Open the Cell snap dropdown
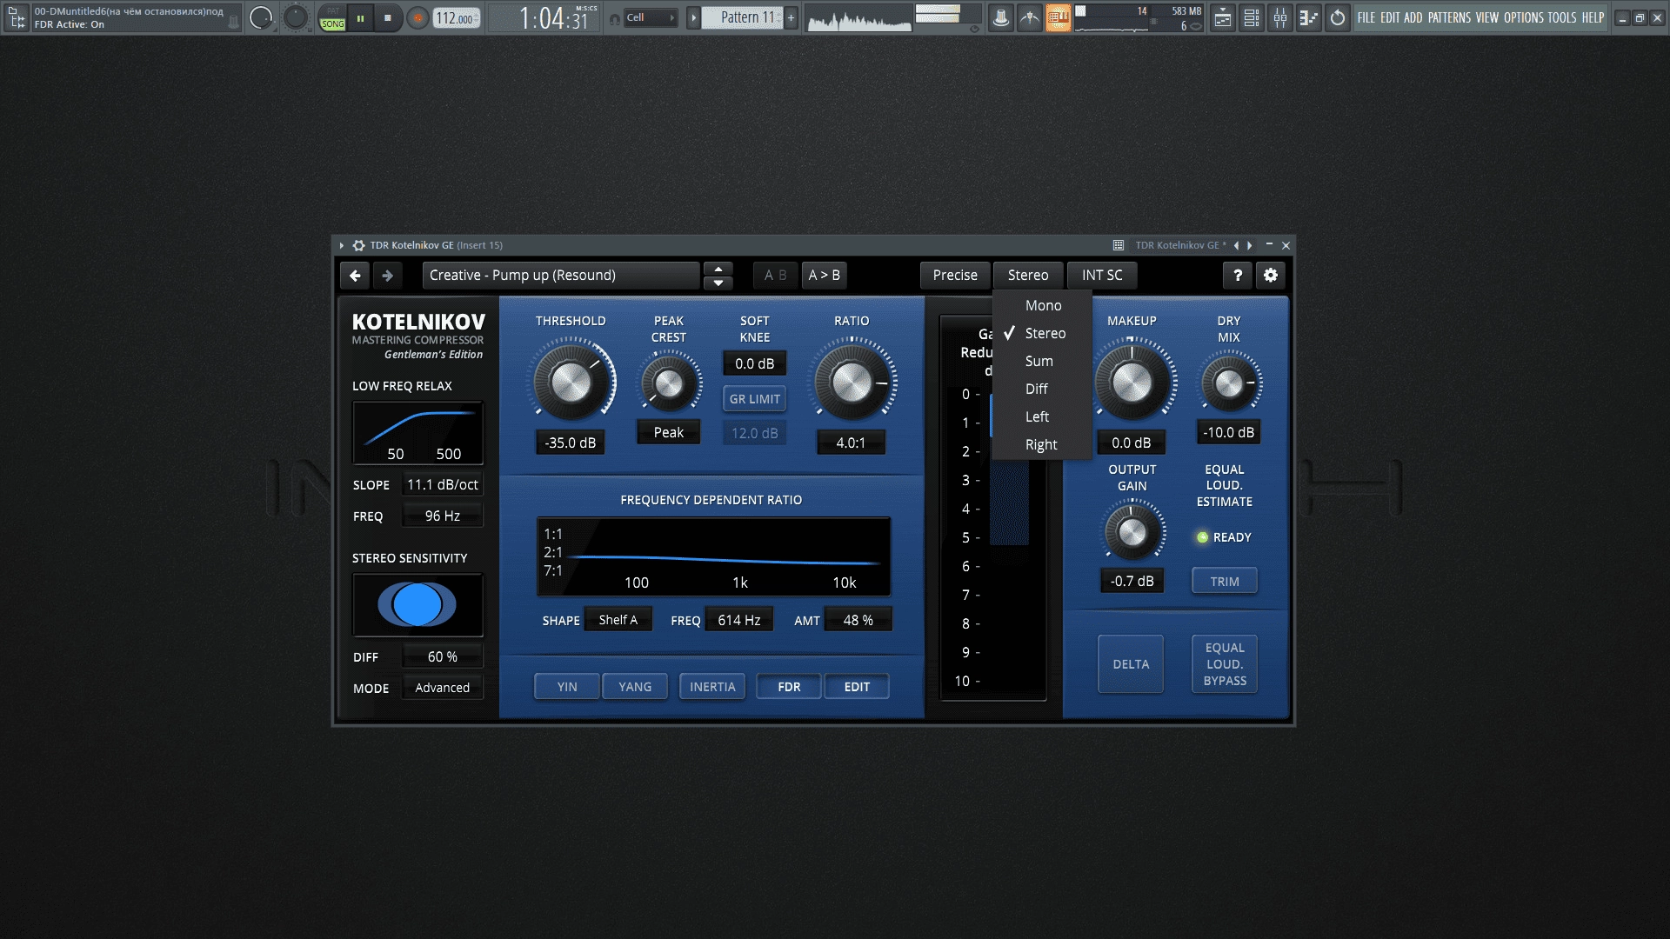 pyautogui.click(x=651, y=17)
